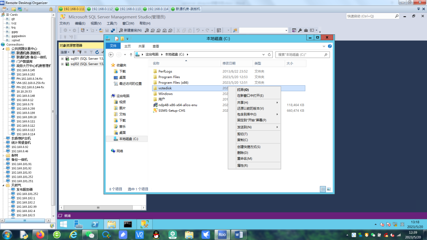The width and height of the screenshot is (427, 240).
Task: Select 属性(R) in the context menu
Action: click(254, 165)
